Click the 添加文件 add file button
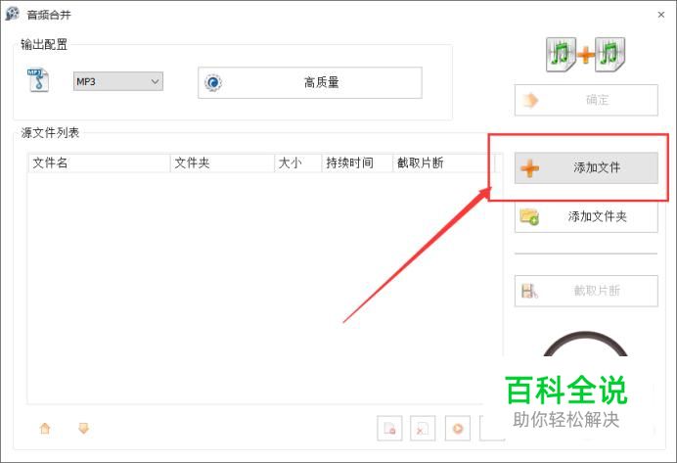 586,167
